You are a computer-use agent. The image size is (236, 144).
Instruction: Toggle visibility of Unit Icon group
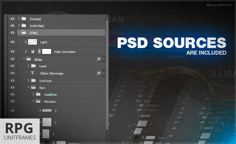click(x=13, y=81)
